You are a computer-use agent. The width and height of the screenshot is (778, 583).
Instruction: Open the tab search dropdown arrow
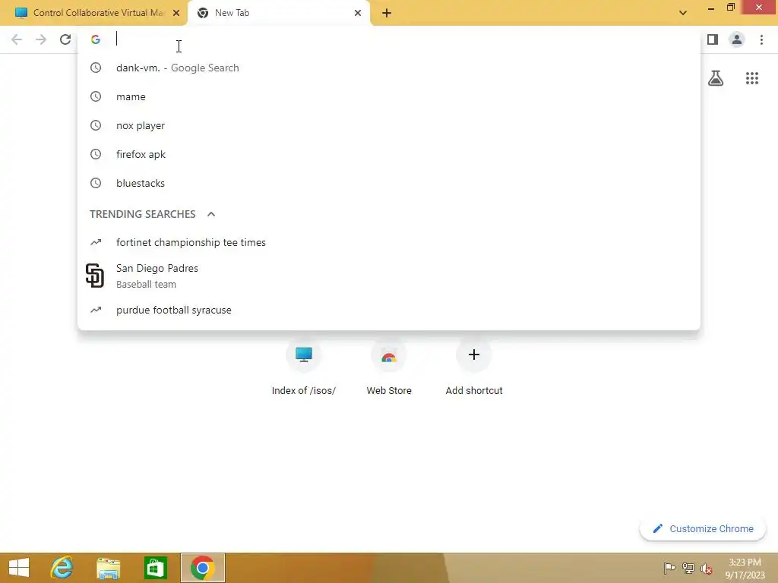coord(683,13)
